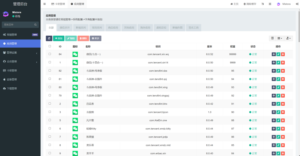The height and width of the screenshot is (156, 300).
Task: Select 设备管理 in sidebar menu
Action: (x=20, y=79)
